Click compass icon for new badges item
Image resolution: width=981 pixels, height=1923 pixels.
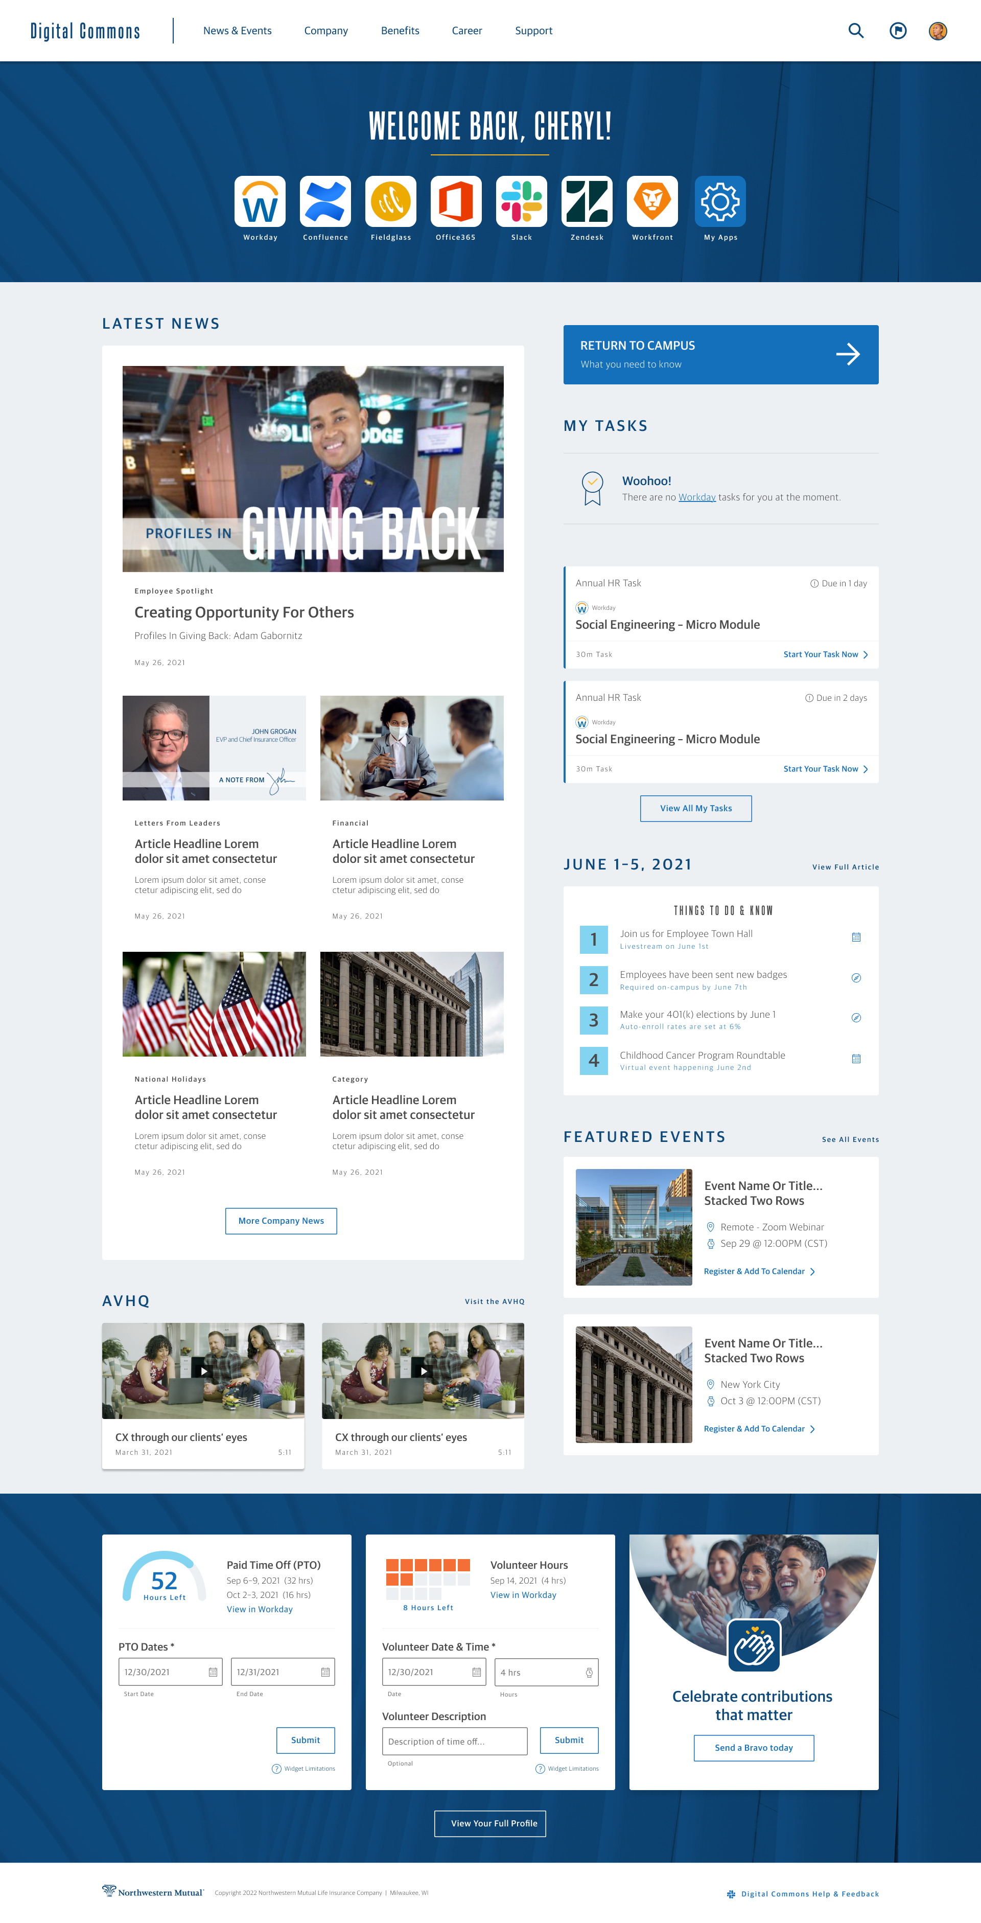(856, 978)
